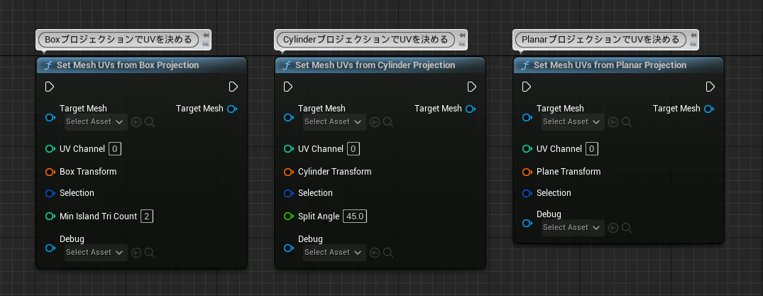This screenshot has width=763, height=296.
Task: Click Selection input pin on Cylinder Projection node
Action: (289, 193)
